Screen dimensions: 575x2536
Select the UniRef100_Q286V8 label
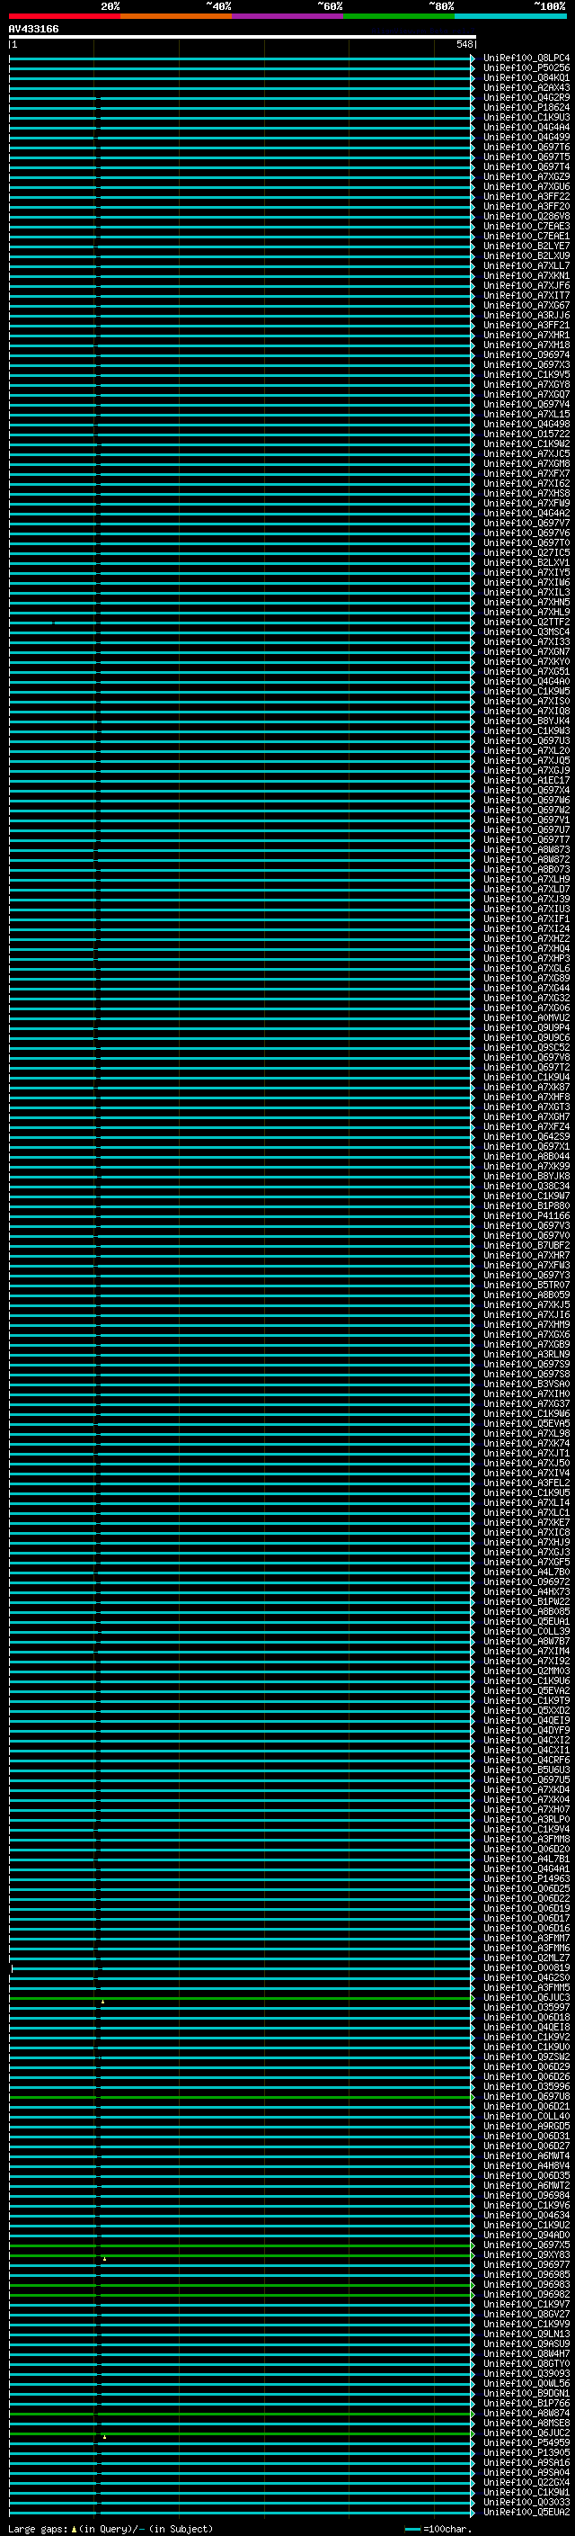pyautogui.click(x=526, y=216)
